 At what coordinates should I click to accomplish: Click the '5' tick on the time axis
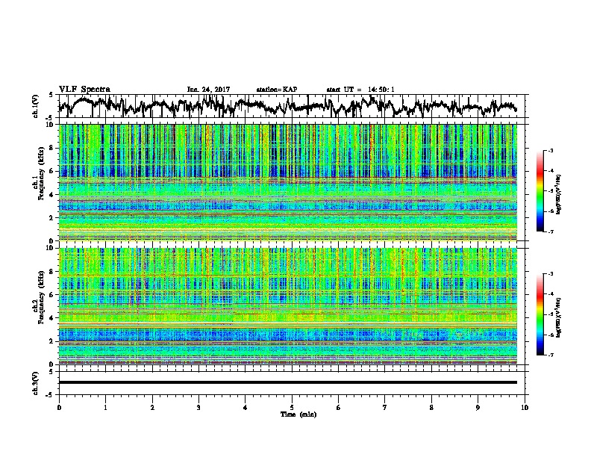pyautogui.click(x=292, y=408)
